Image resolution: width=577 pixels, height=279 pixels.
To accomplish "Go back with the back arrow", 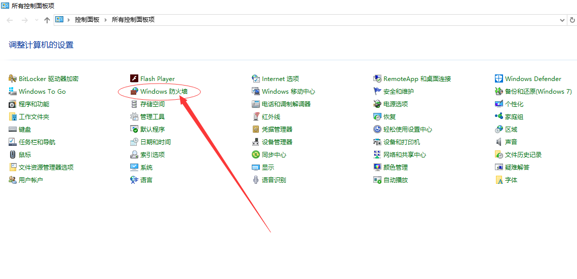I will [x=10, y=20].
